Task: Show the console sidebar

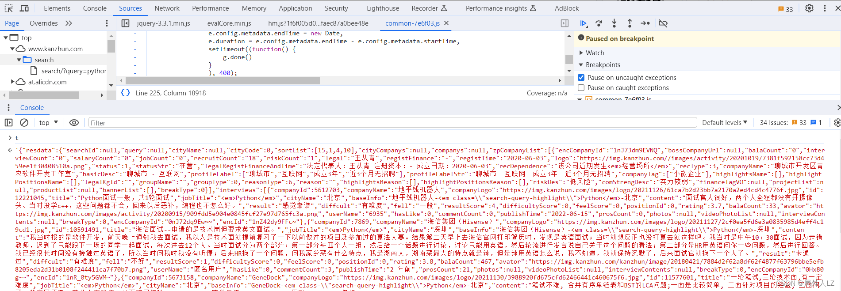Action: click(x=9, y=122)
